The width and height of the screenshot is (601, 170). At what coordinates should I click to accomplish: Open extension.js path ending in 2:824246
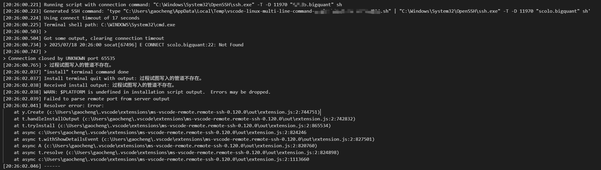(x=172, y=133)
